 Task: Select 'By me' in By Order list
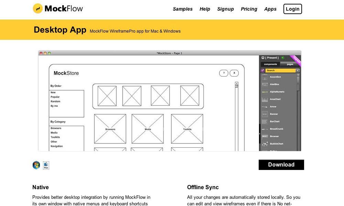coord(54,106)
